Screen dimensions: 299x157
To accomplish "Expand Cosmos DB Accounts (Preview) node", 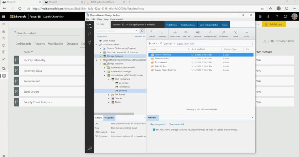I will tap(100, 48).
